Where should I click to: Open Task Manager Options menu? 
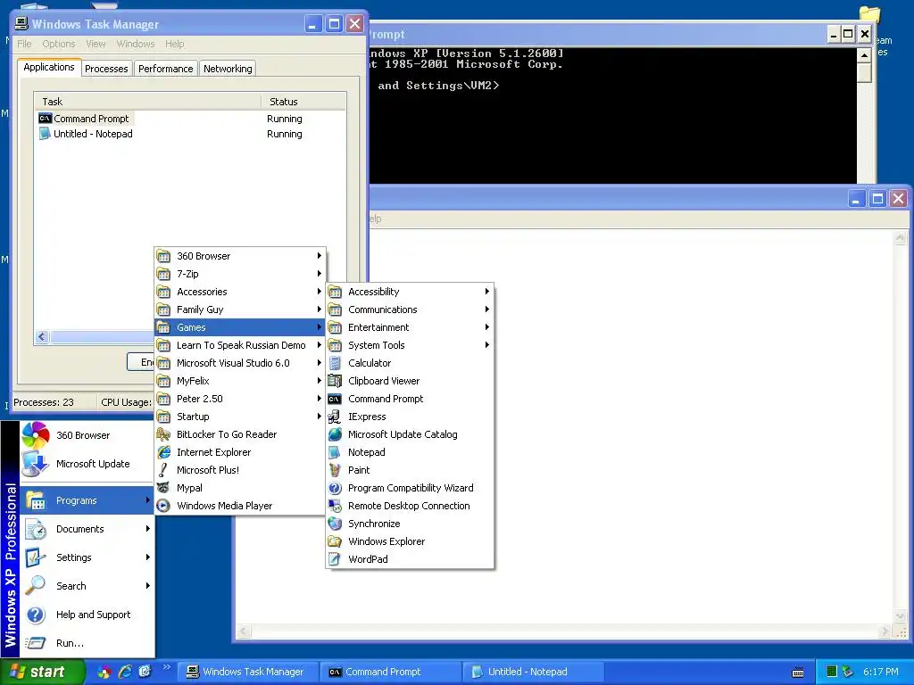pos(59,44)
